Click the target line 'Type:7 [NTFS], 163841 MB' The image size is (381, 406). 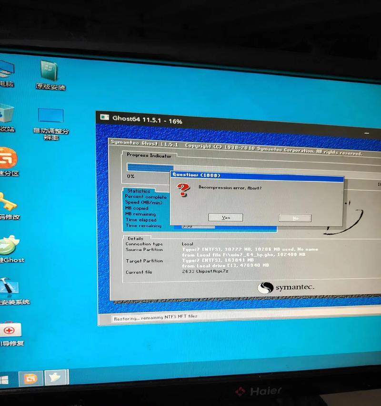click(x=218, y=260)
